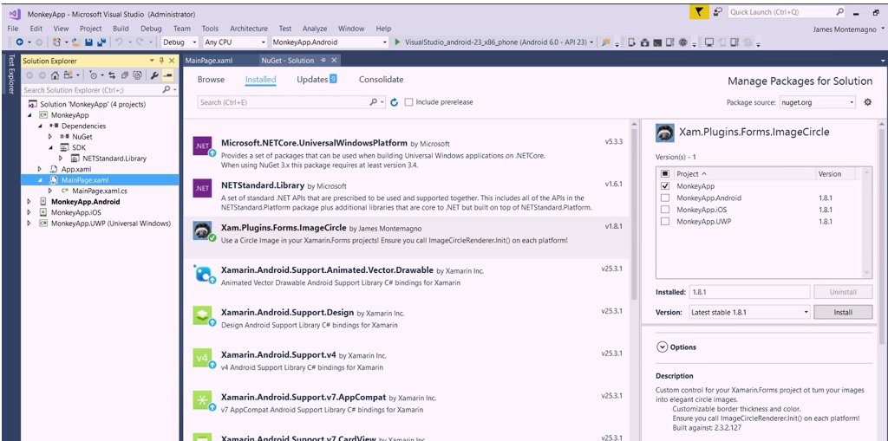Switch to the Consolidate tab

click(382, 79)
